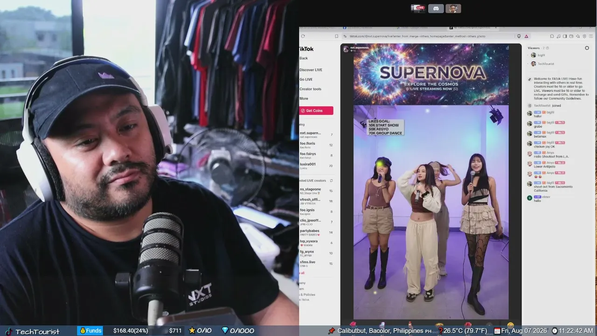
Task: Open the ns_stageone live channel
Action: pos(316,191)
